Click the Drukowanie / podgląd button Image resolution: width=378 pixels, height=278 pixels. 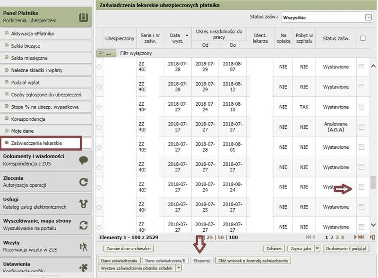pyautogui.click(x=346, y=248)
